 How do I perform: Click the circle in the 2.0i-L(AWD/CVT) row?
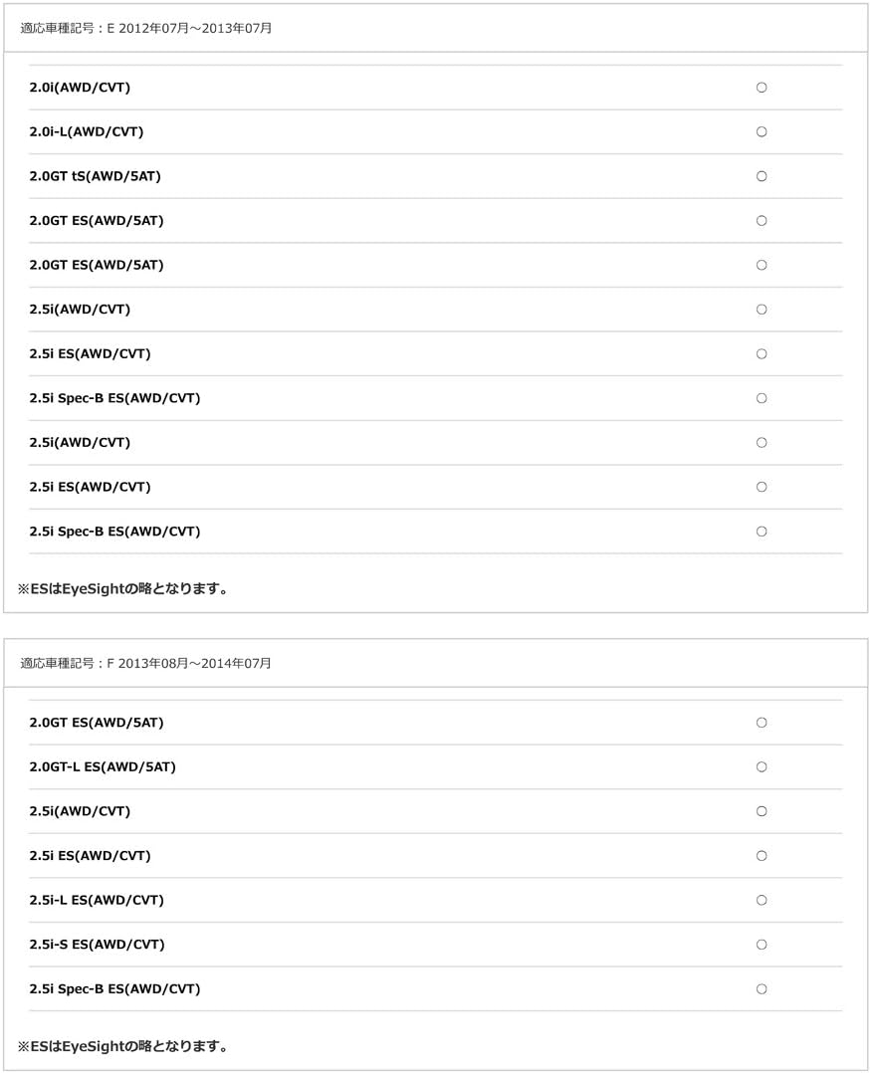(x=762, y=132)
